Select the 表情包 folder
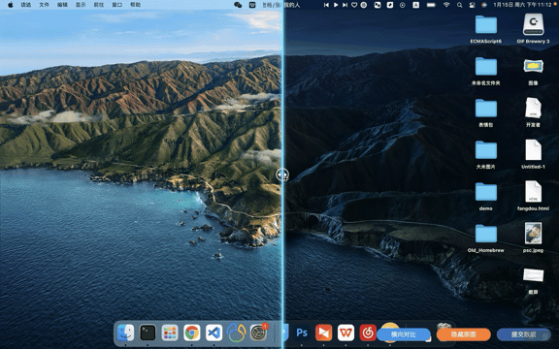This screenshot has width=559, height=349. point(486,109)
